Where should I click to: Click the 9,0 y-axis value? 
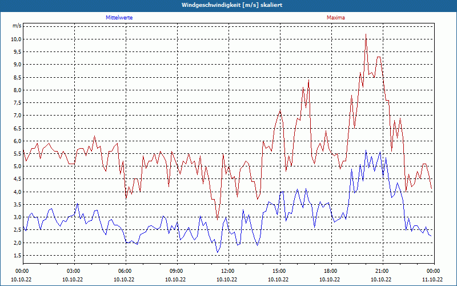(x=17, y=65)
